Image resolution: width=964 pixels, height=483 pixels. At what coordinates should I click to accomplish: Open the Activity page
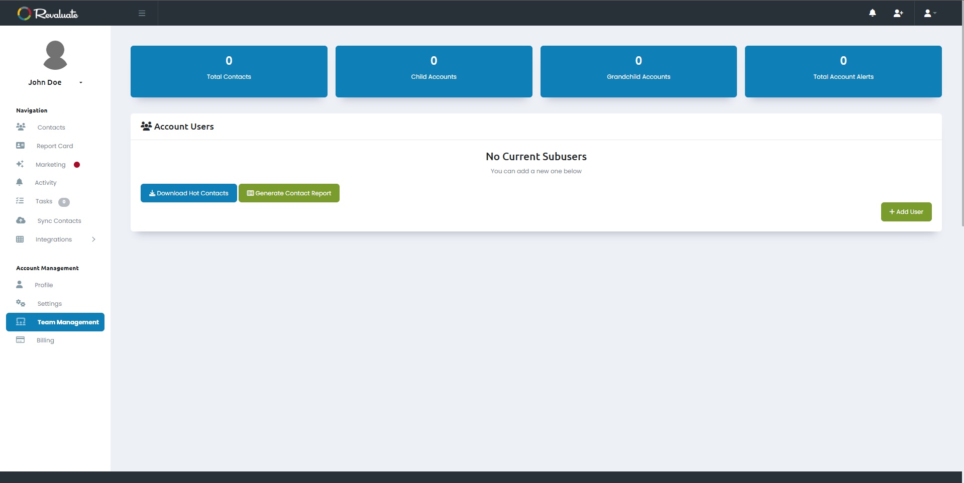[46, 183]
